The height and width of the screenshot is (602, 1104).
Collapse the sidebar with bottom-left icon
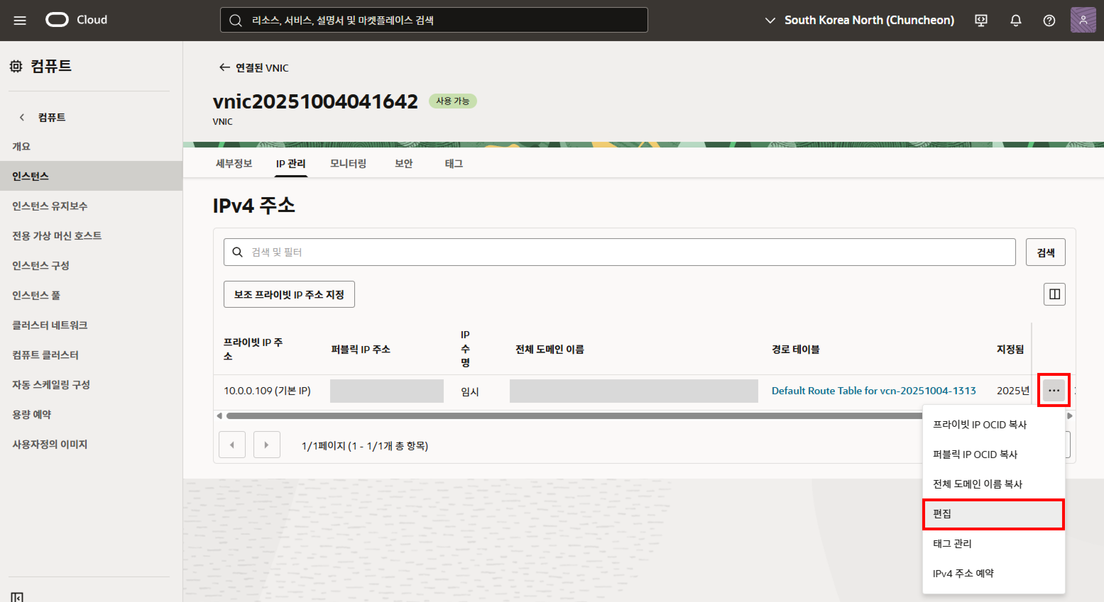pos(17,597)
